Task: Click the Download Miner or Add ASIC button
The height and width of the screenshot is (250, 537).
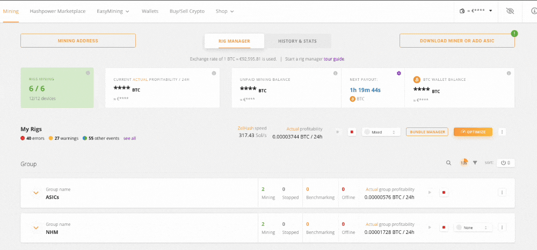Action: tap(456, 41)
